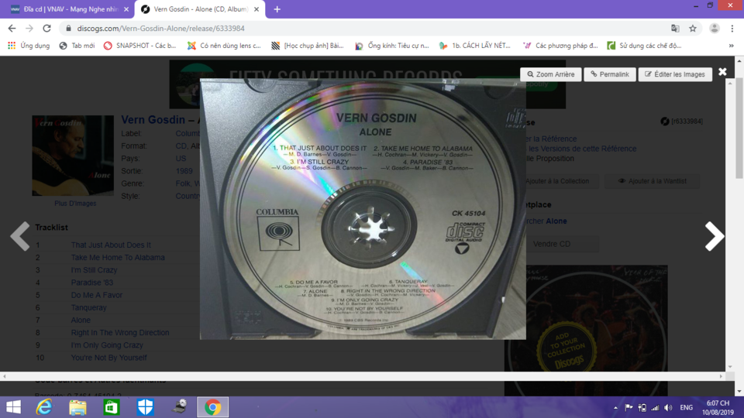Go to the previous image arrow
This screenshot has height=418, width=744.
[20, 236]
